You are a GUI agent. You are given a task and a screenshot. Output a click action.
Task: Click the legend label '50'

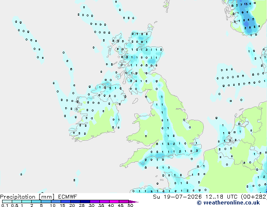(x=131, y=205)
